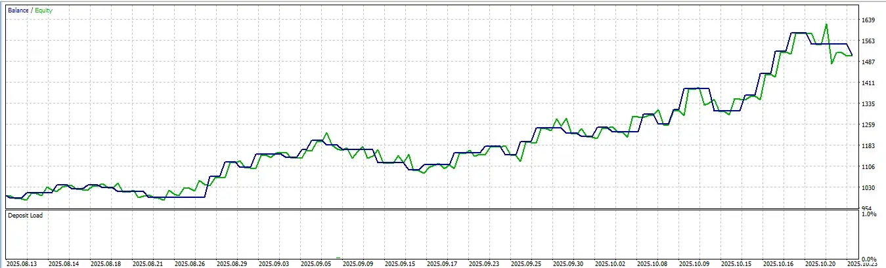Select the 1411 value on vertical axis
The image size is (886, 268).
point(870,83)
